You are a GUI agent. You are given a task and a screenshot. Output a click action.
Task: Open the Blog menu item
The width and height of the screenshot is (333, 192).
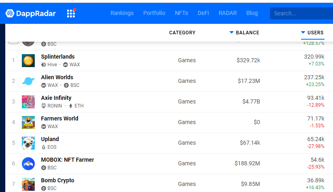[252, 13]
